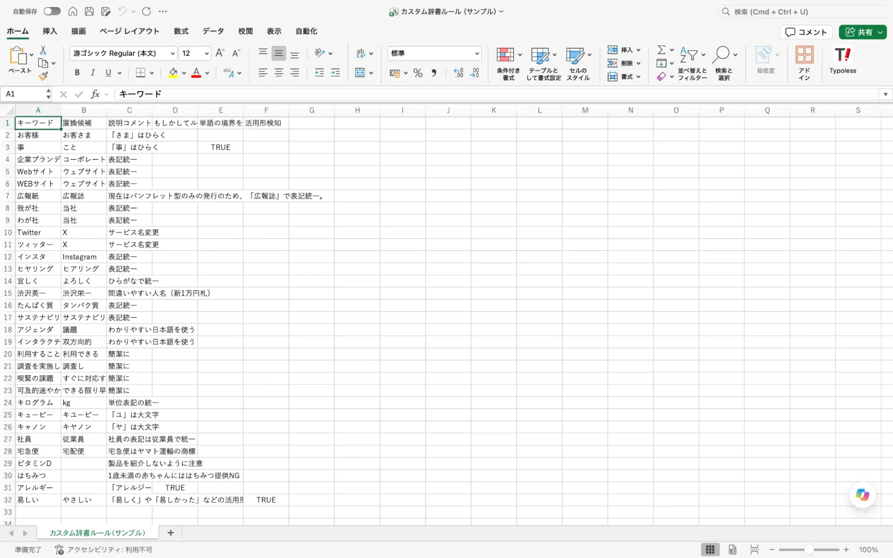Click the Share button

coord(858,32)
